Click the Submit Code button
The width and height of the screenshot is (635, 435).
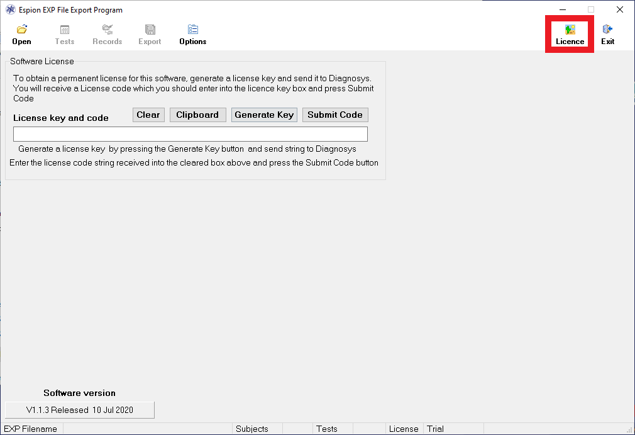click(334, 115)
